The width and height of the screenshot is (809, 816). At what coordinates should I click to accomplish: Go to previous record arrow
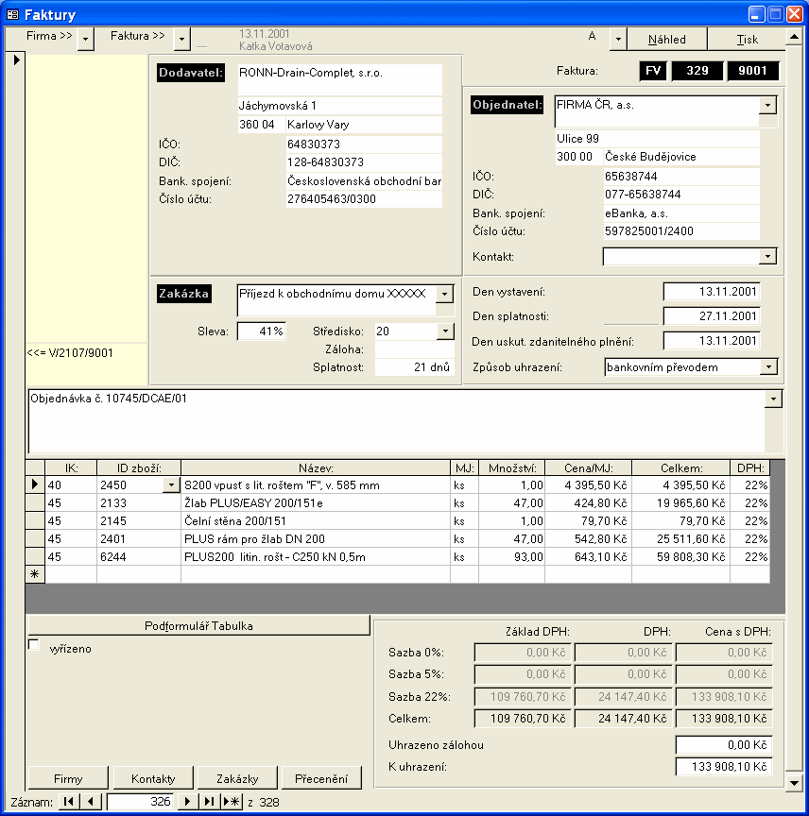coord(92,802)
